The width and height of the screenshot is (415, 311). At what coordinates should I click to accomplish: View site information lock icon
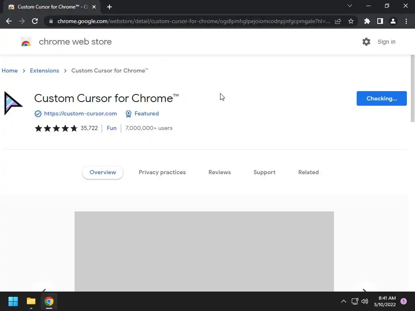51,21
